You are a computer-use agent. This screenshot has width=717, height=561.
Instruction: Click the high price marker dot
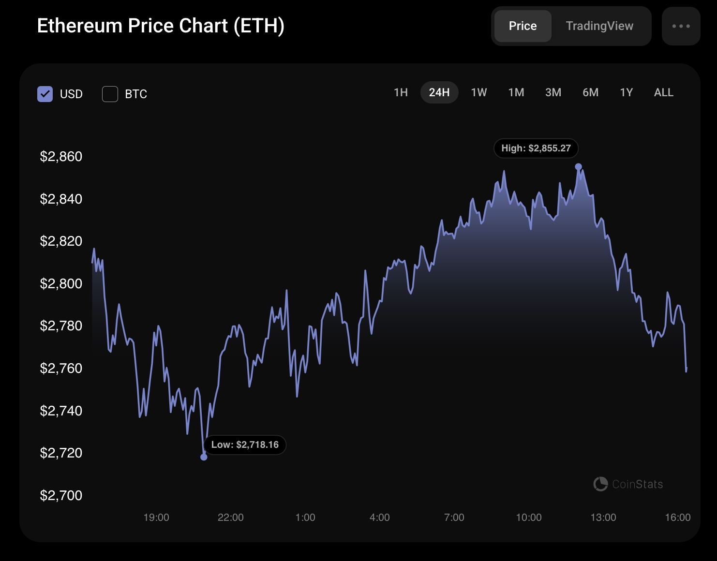[x=578, y=167]
